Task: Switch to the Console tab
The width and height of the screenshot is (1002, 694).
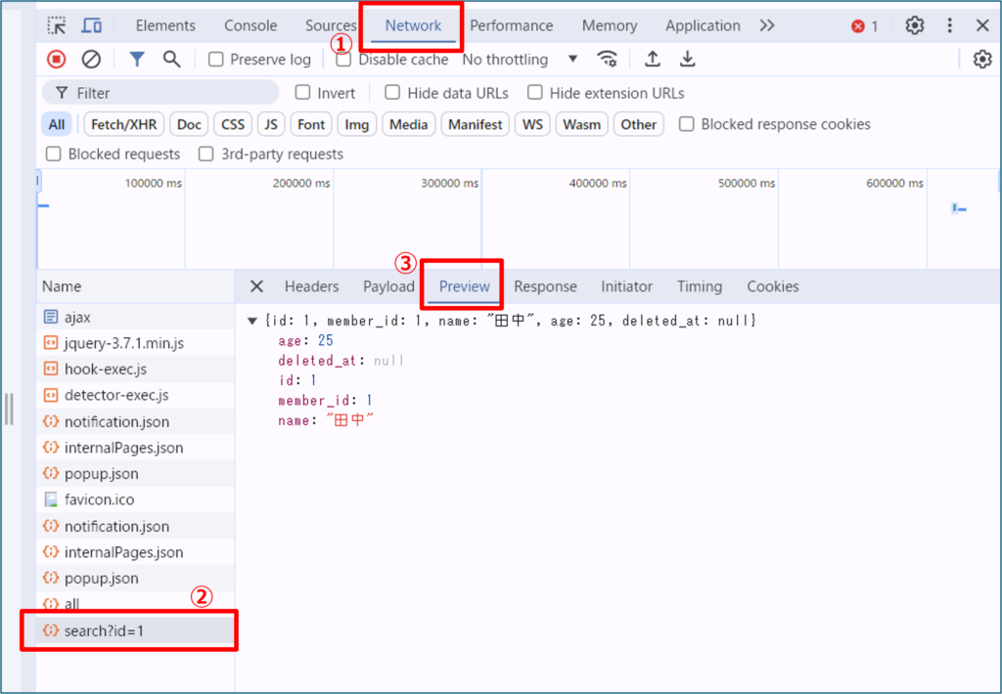Action: click(x=250, y=25)
